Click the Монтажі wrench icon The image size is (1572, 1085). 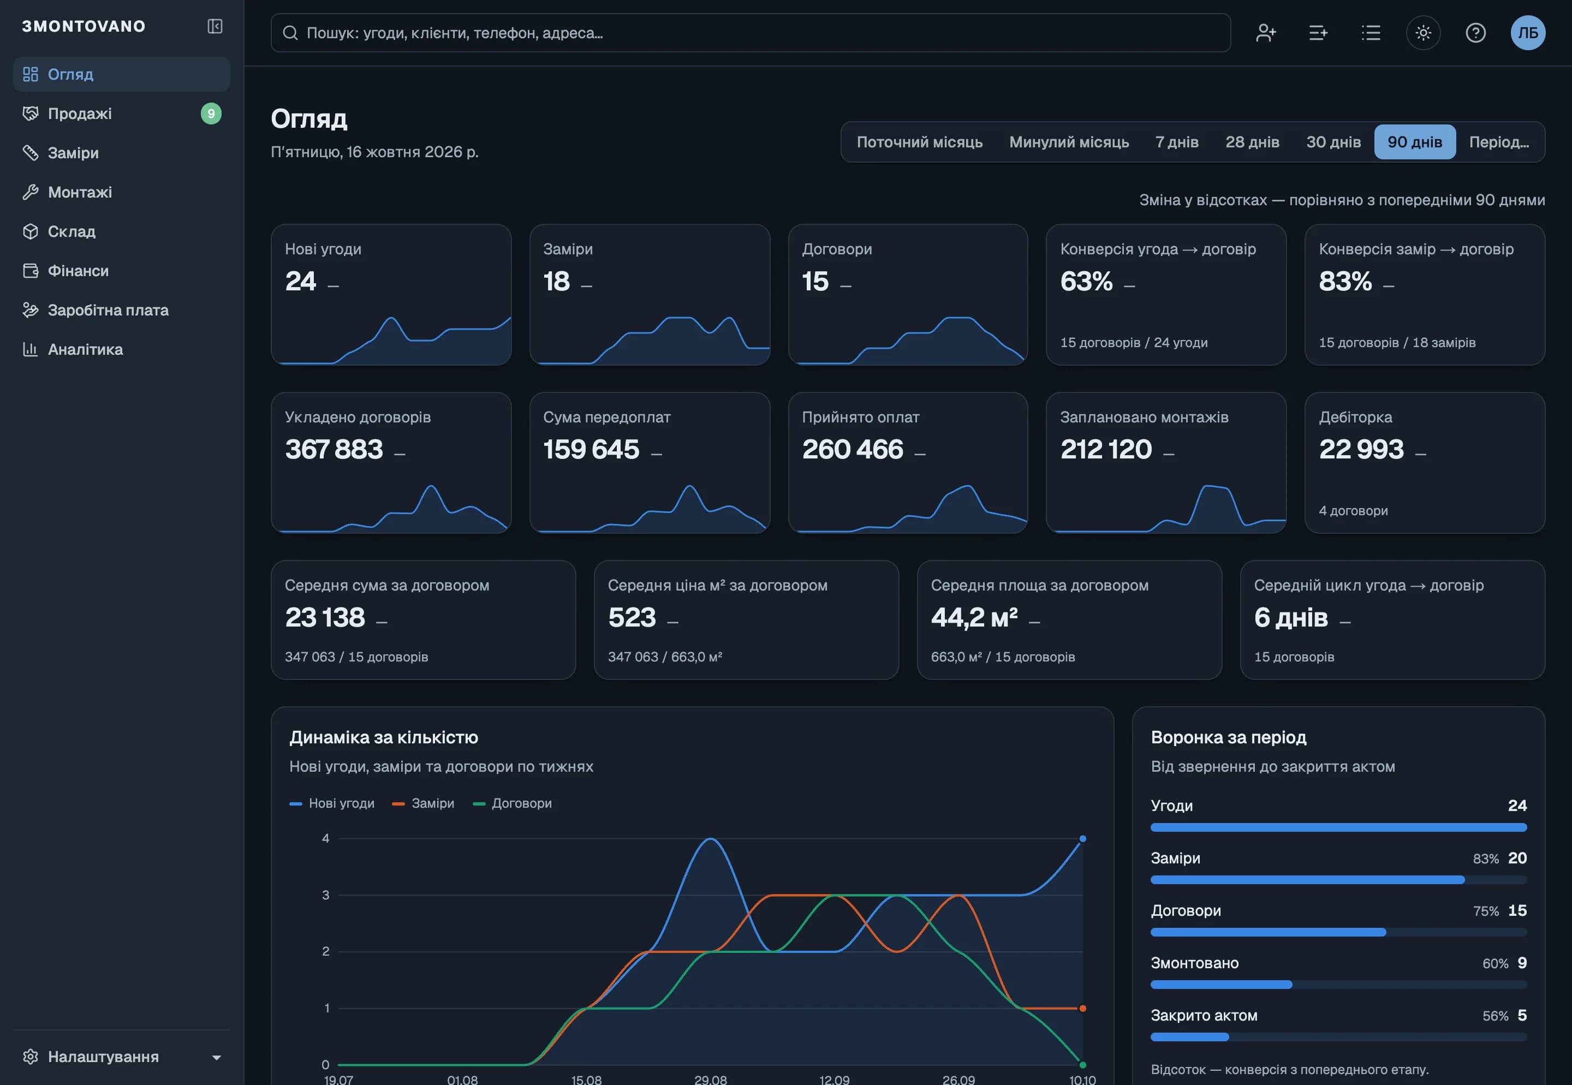pos(31,193)
